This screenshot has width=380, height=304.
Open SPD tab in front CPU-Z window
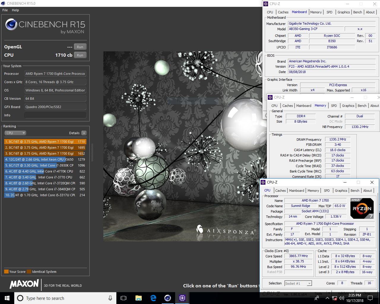point(327,191)
